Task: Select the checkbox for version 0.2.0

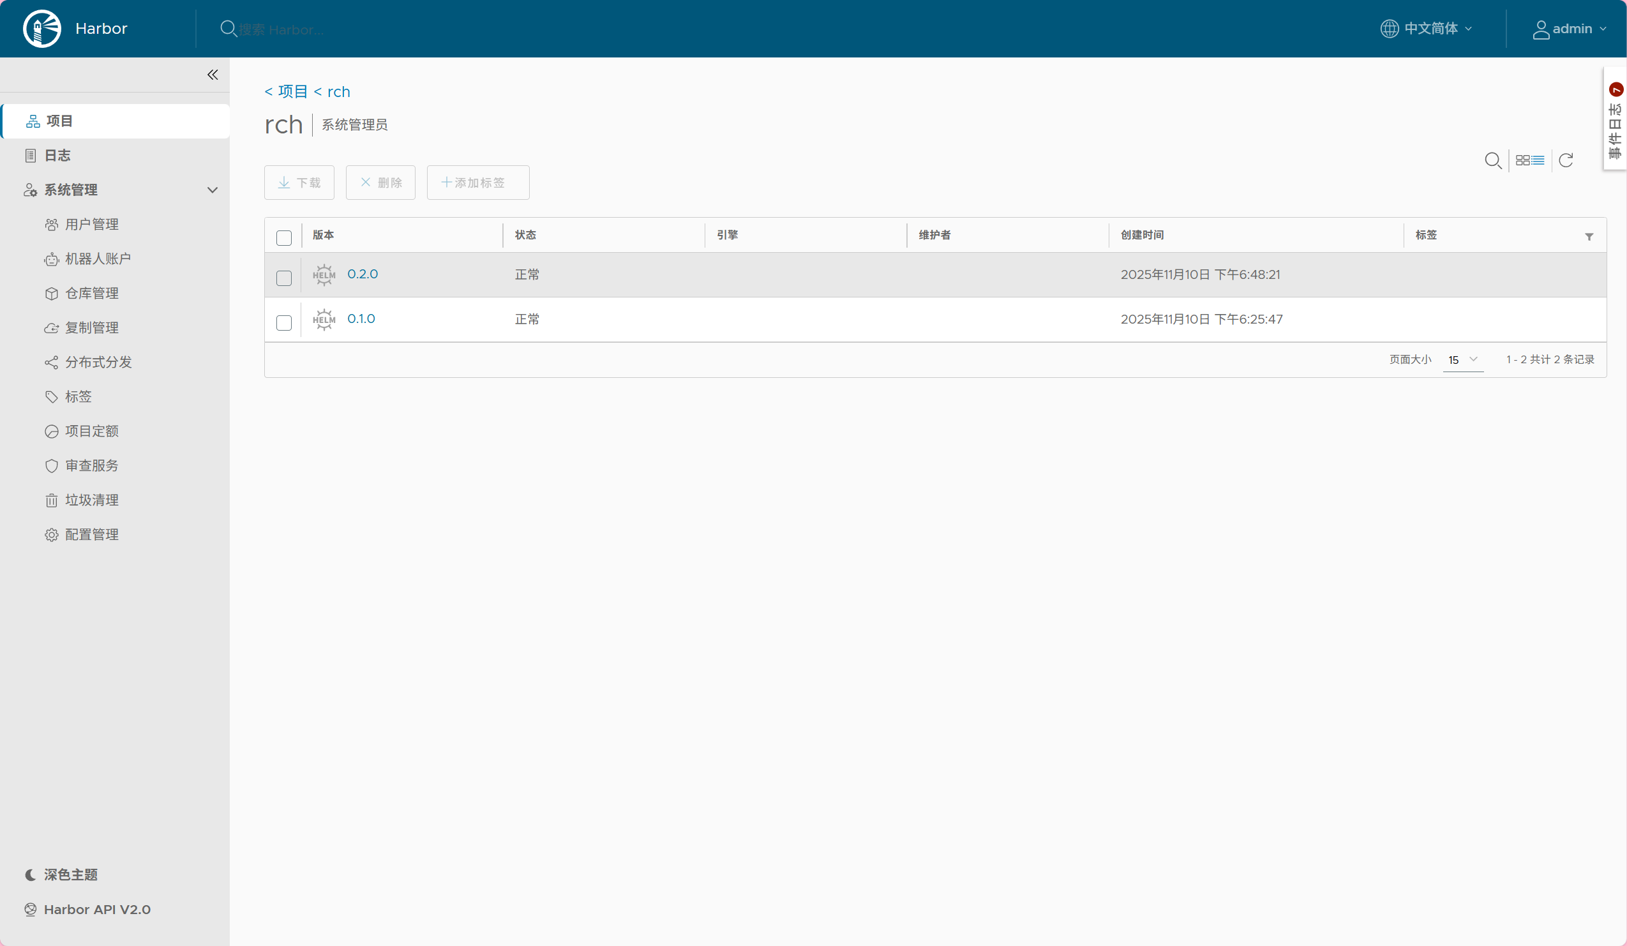Action: [x=284, y=278]
